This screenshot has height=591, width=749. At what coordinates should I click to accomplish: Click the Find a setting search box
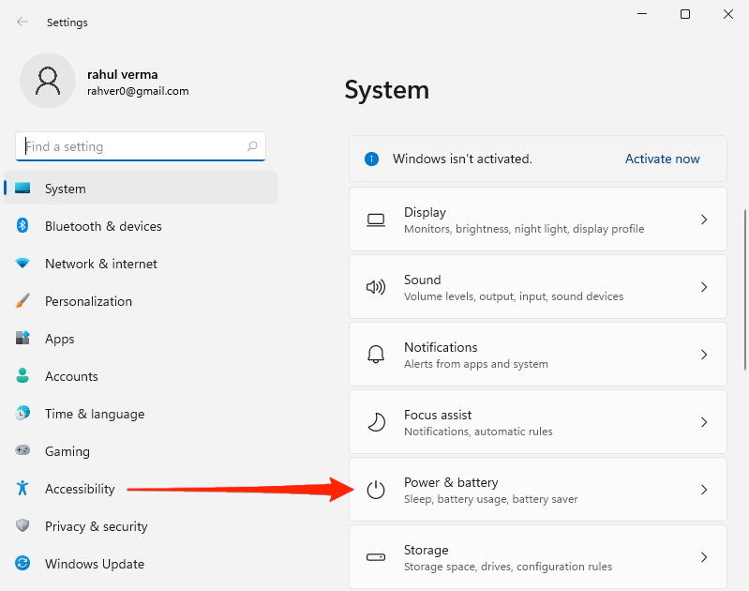pyautogui.click(x=131, y=146)
